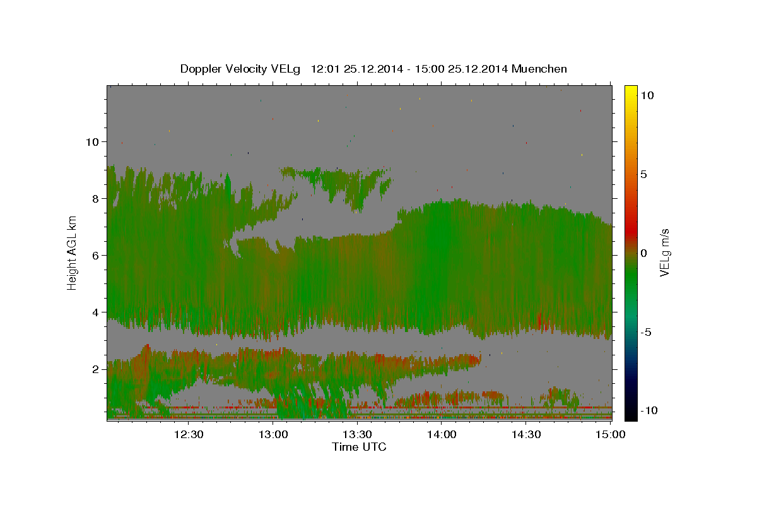Click "Muenchen" in the plot title
Image resolution: width=757 pixels, height=505 pixels.
pyautogui.click(x=539, y=69)
